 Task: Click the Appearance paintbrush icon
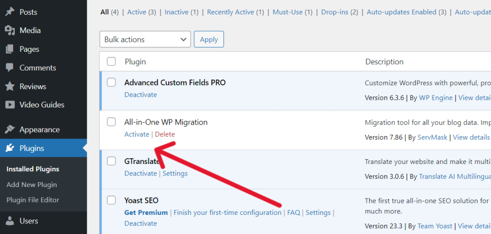[10, 129]
